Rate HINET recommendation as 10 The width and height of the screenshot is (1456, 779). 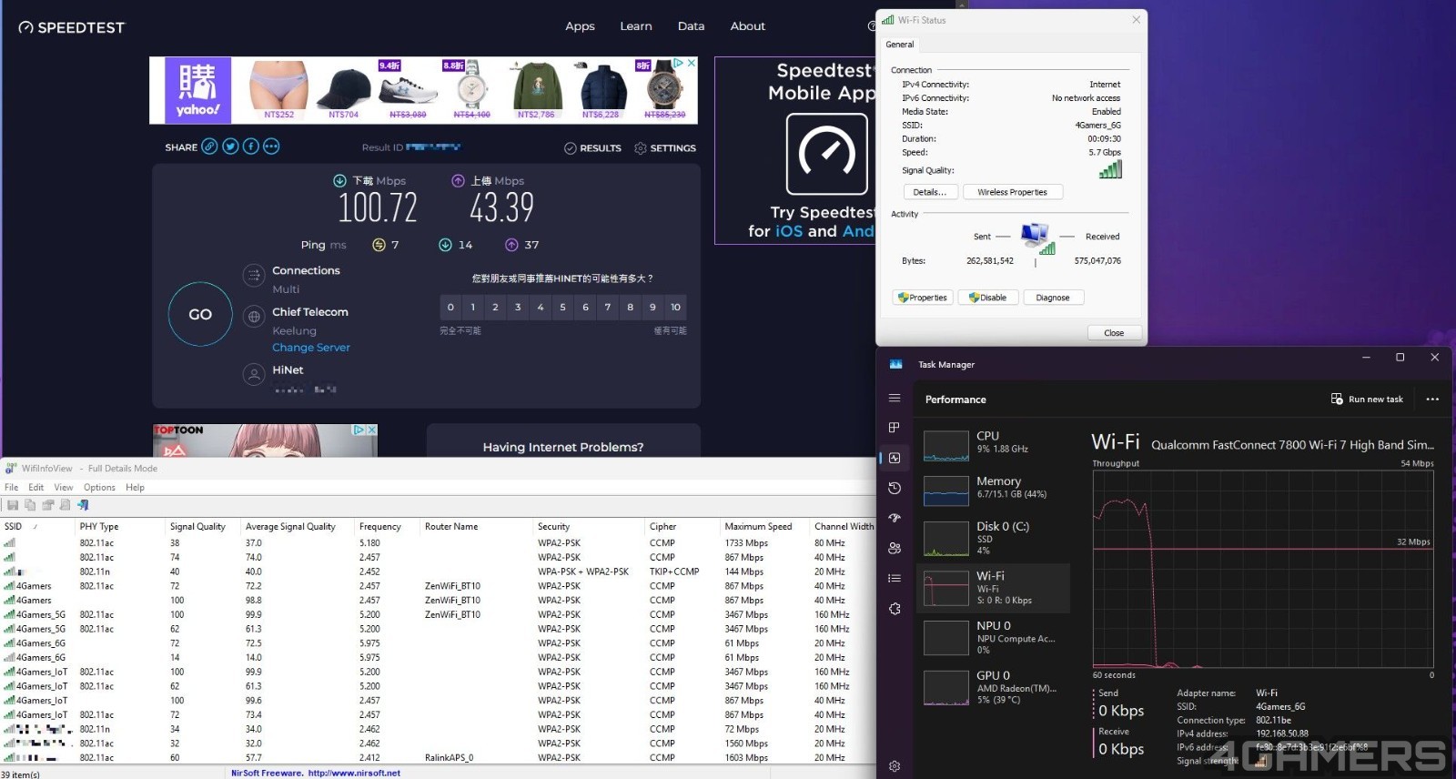pyautogui.click(x=675, y=308)
